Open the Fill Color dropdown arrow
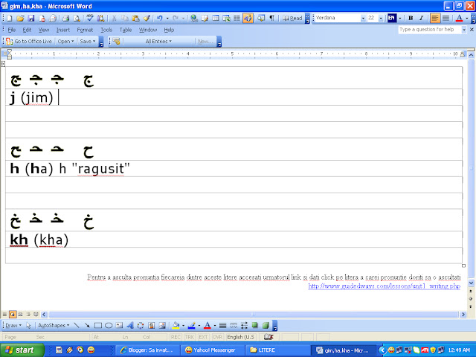The height and width of the screenshot is (357, 476). coord(183,326)
